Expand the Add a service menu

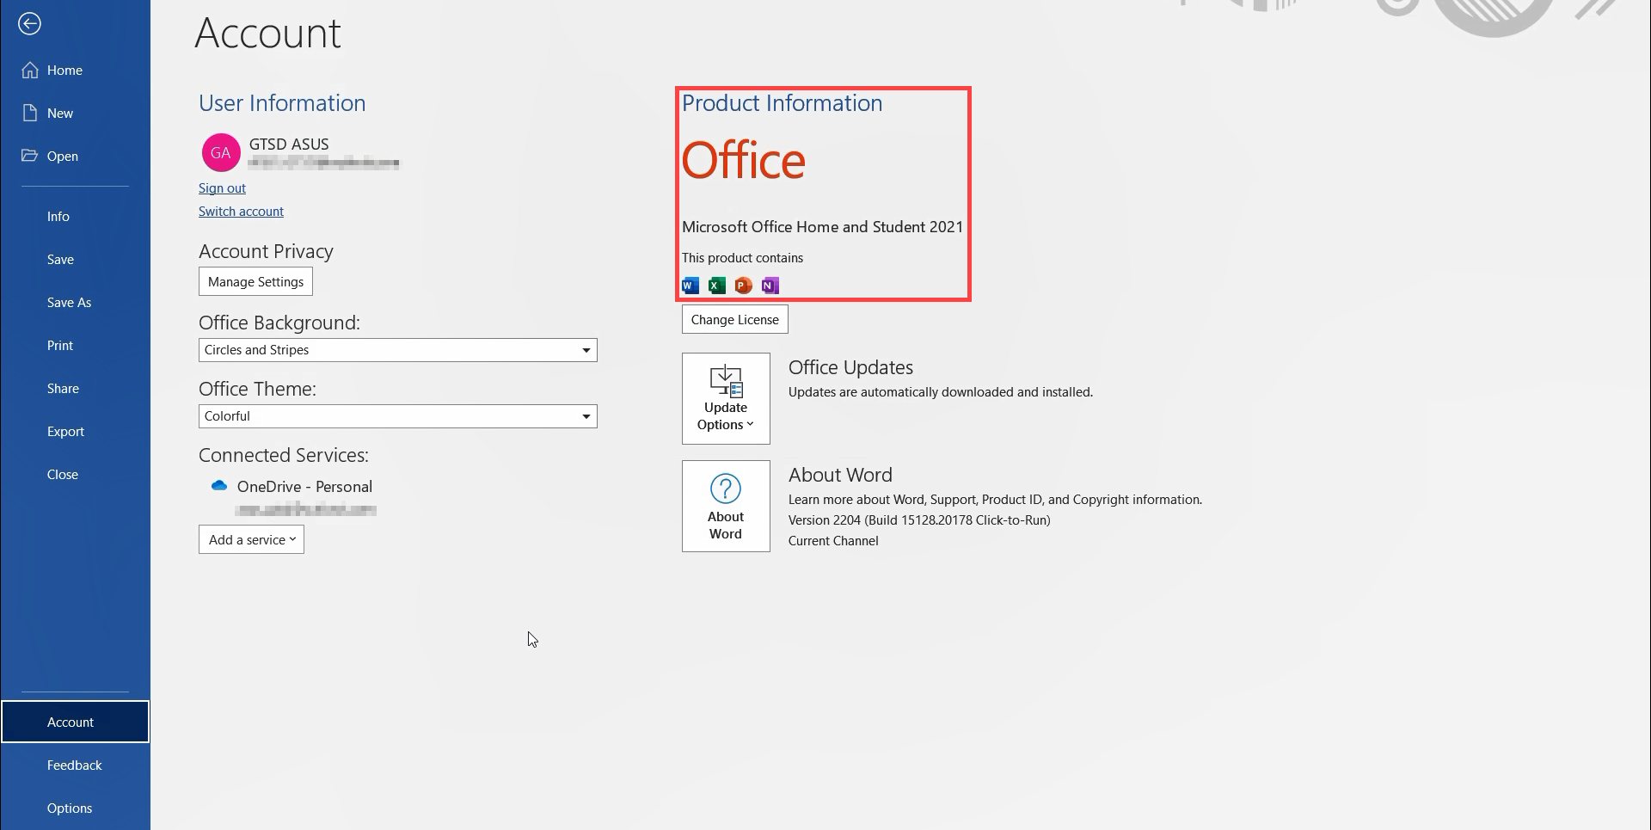coord(251,540)
